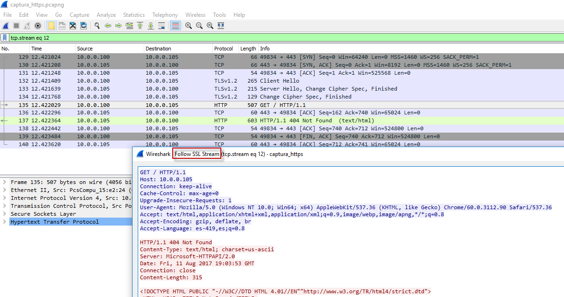
Task: Open the Edit menu
Action: coord(24,15)
